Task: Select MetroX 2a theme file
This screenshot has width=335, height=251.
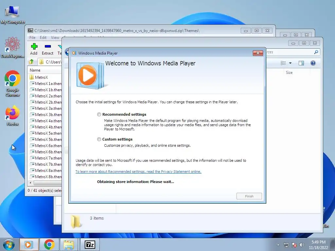Action: 45,96
